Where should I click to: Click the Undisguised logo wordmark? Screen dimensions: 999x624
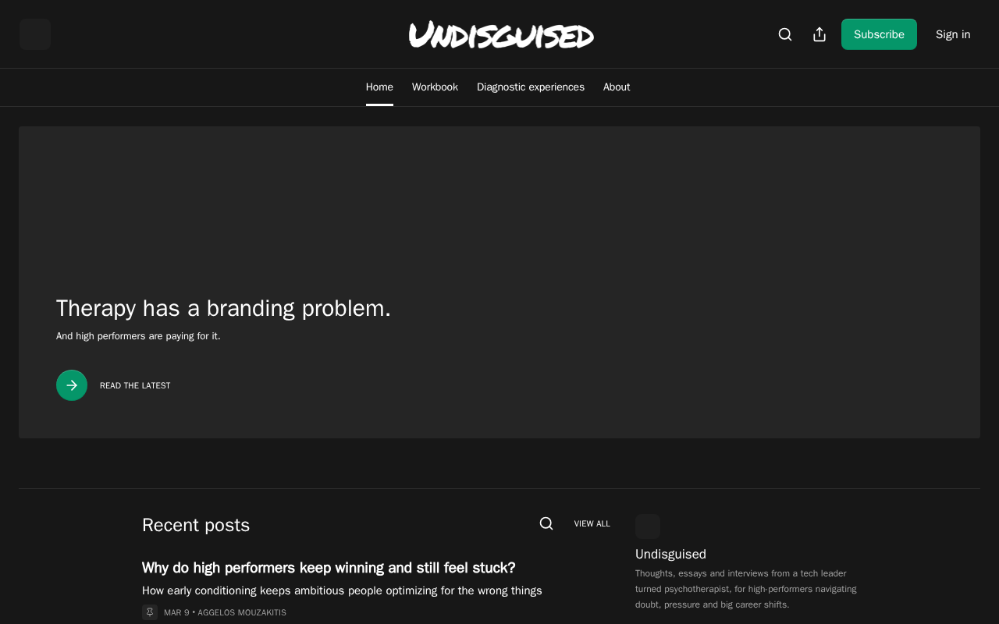501,35
